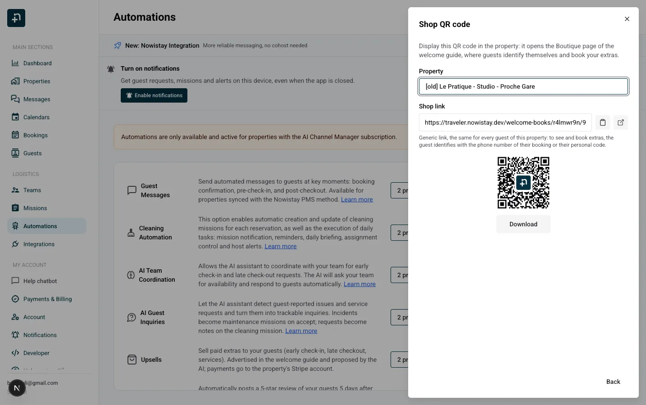Click the QR code image
Viewport: 646px width, 405px height.
(523, 183)
